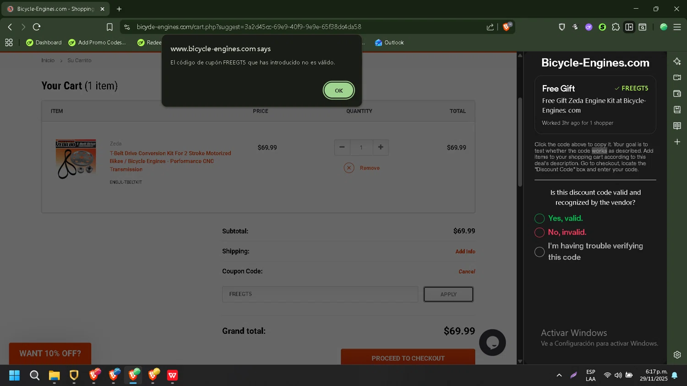
Task: Open the Outlook bookmark
Action: point(389,43)
